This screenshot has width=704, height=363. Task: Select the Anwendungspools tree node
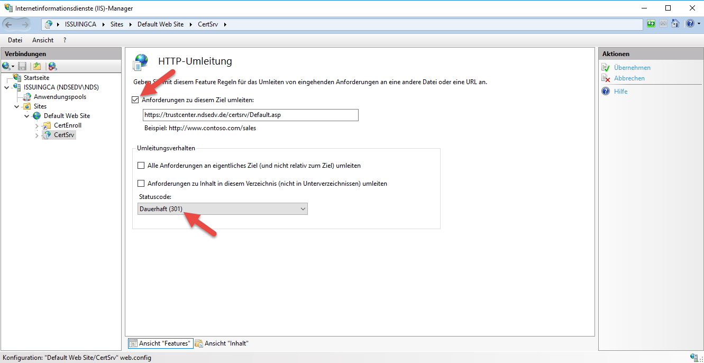coord(59,97)
